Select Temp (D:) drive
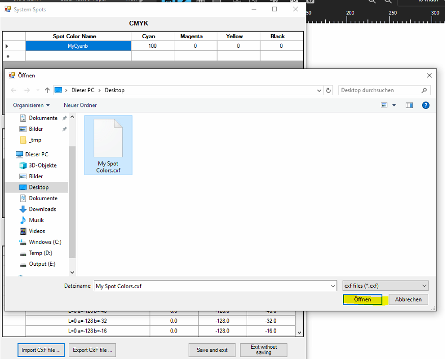 pyautogui.click(x=40, y=253)
